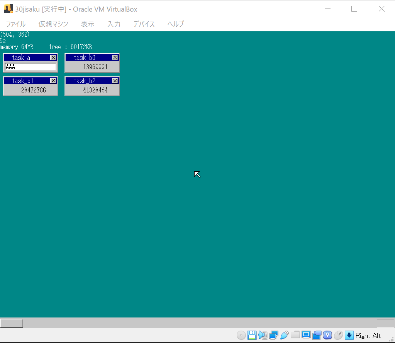Click the guest OS right taskbar box
Viewport: 395px width, 343px height.
coord(385,323)
